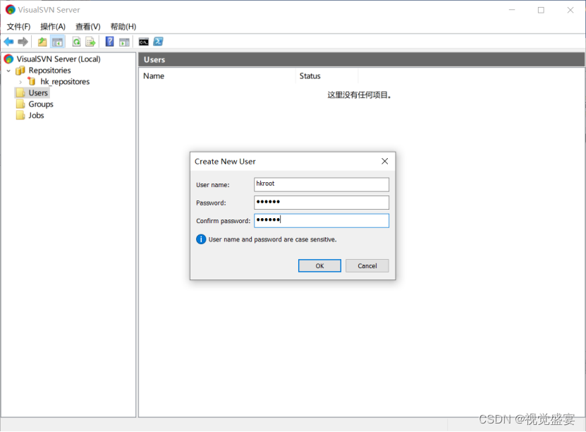This screenshot has height=432, width=586.
Task: Sort by the Name column header
Action: coord(216,76)
